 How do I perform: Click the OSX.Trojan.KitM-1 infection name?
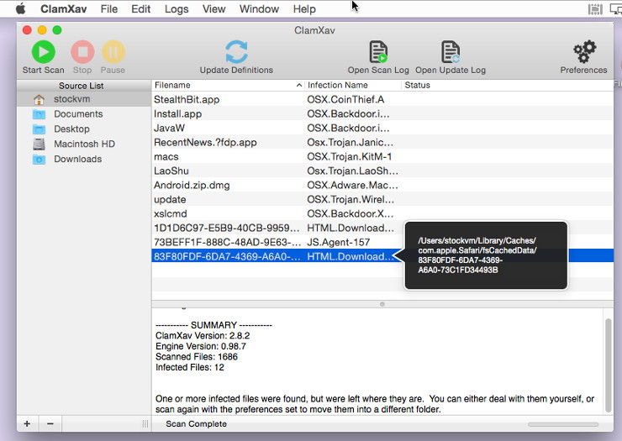(350, 156)
